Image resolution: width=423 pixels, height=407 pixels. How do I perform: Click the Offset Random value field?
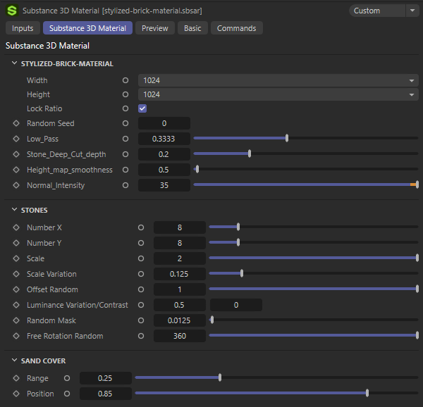(x=180, y=289)
